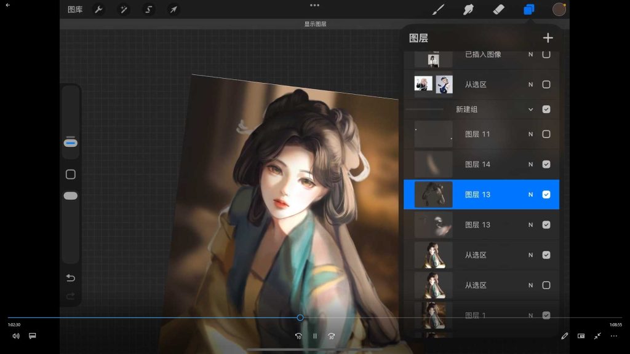The width and height of the screenshot is (630, 354).
Task: Add a new layer with plus button
Action: coord(548,37)
